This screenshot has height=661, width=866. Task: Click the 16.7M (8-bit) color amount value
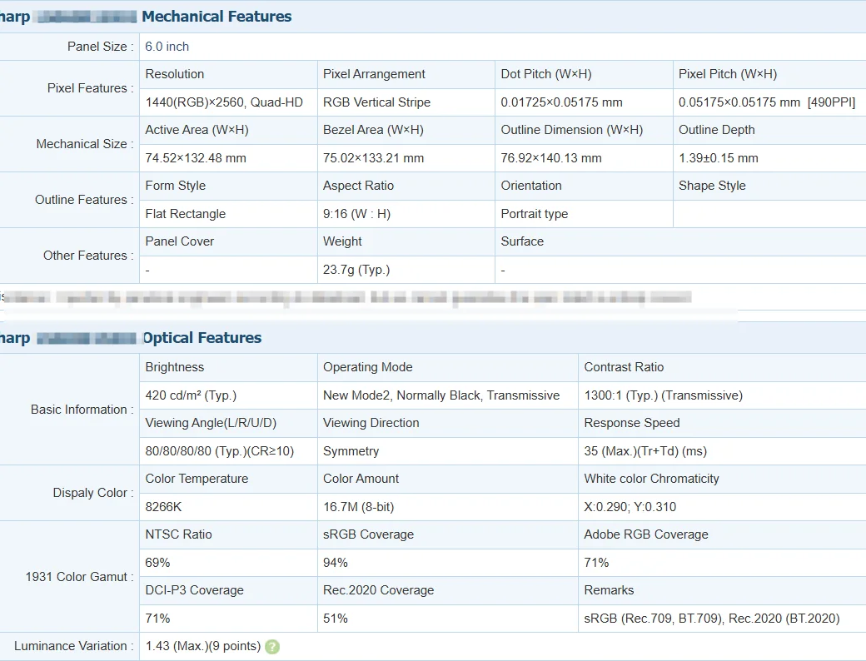click(361, 507)
